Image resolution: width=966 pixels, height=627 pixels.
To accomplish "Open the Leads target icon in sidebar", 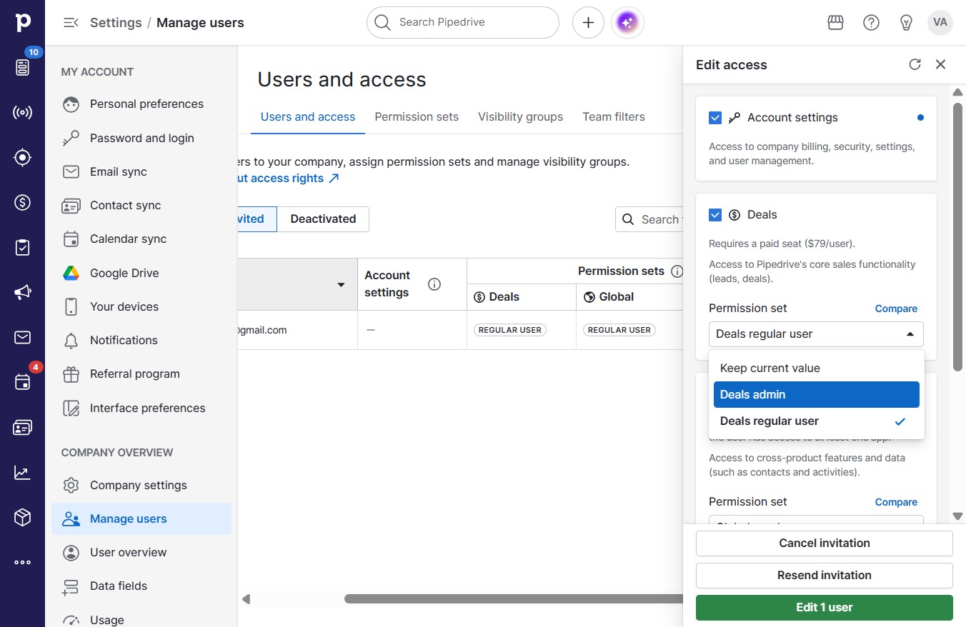I will pyautogui.click(x=23, y=157).
